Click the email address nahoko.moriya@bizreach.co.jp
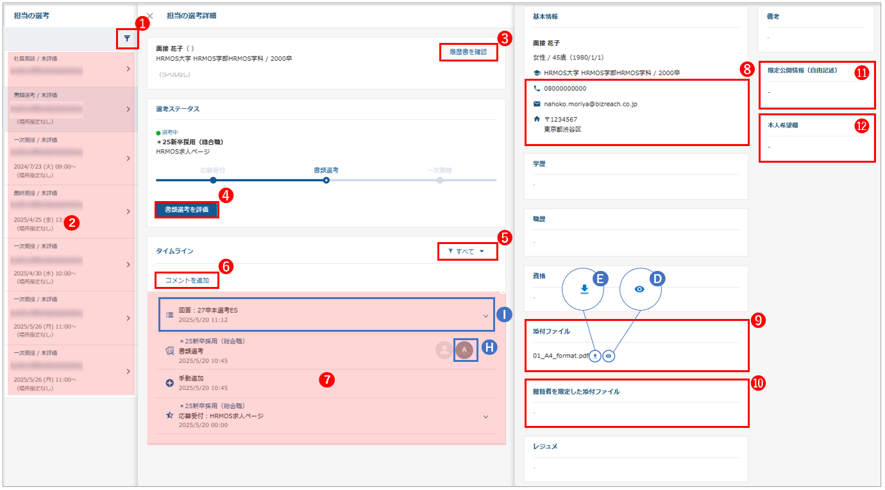Screen dimensions: 885x490 click(x=590, y=104)
